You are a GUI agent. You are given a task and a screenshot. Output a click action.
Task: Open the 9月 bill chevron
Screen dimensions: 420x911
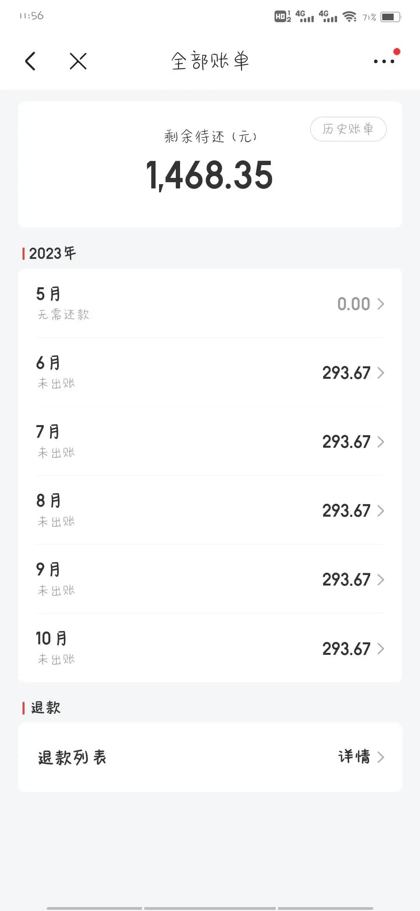click(x=381, y=580)
